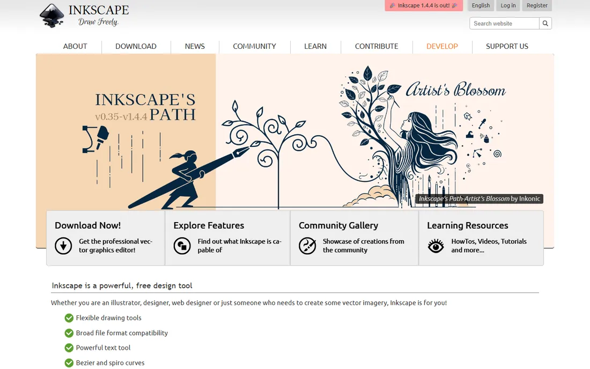The width and height of the screenshot is (590, 369).
Task: Click 'Broad file format compatibility' text
Action: 122,333
